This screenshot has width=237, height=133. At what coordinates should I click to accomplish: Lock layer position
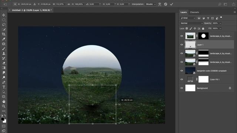(195, 28)
